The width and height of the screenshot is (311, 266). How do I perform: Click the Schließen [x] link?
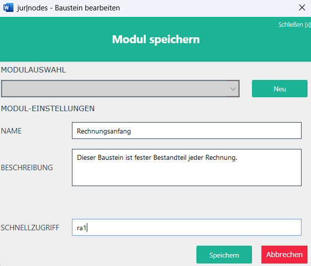click(294, 24)
